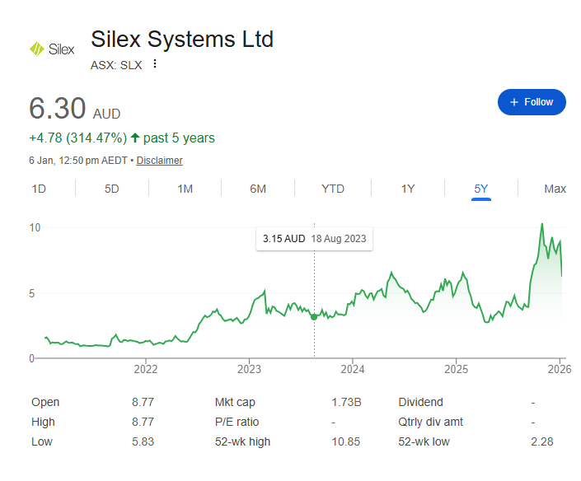Select the 5Y chart tab

pyautogui.click(x=481, y=189)
